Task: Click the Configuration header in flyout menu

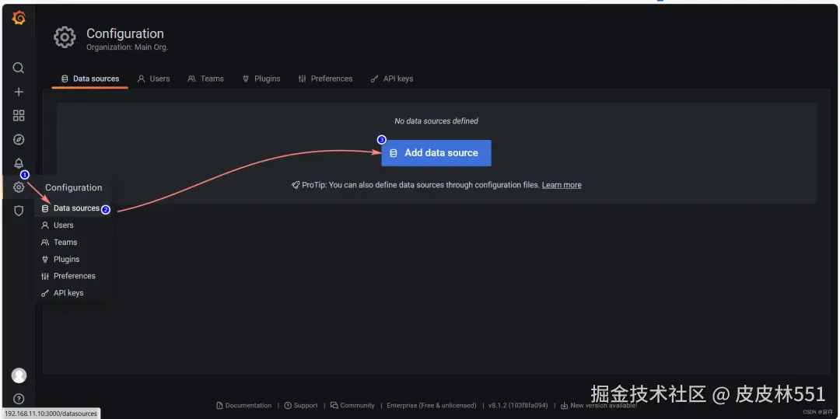Action: (73, 188)
